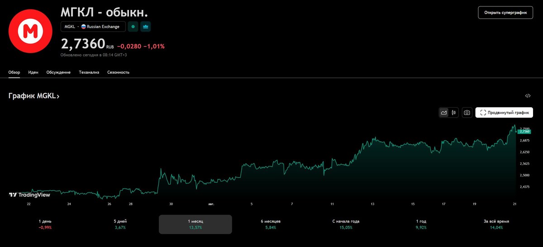The image size is (543, 247).
Task: Click the red MGKL company logo
Action: coord(31,31)
